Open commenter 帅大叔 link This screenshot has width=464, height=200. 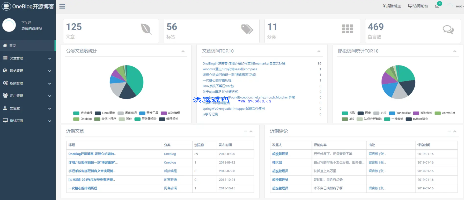pyautogui.click(x=277, y=162)
